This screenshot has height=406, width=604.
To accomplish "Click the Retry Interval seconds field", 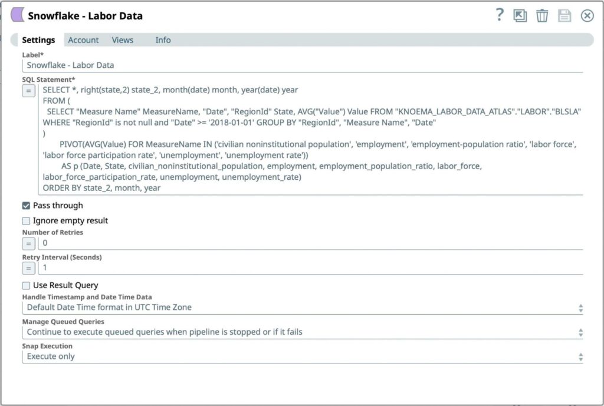I will click(x=310, y=268).
